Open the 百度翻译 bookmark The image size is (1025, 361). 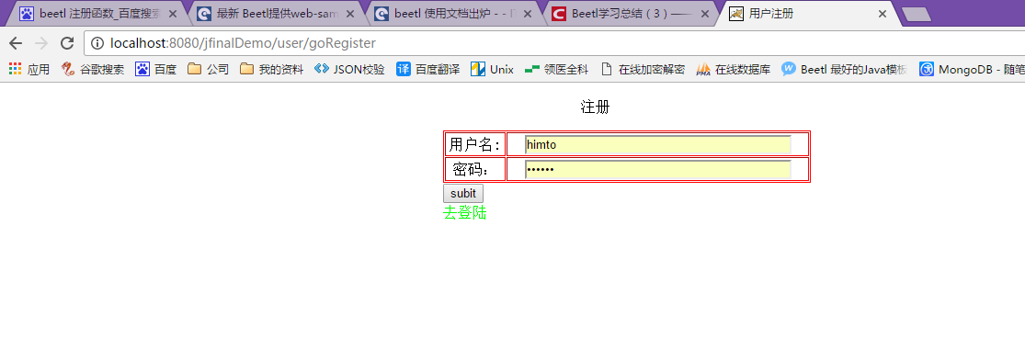click(427, 69)
